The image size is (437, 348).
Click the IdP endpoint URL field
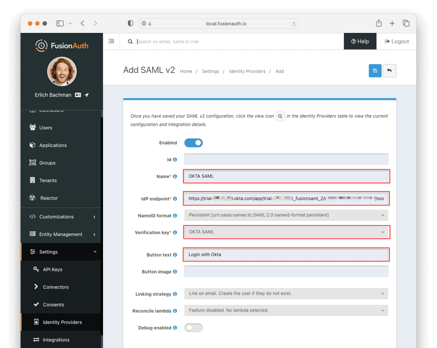click(x=286, y=198)
